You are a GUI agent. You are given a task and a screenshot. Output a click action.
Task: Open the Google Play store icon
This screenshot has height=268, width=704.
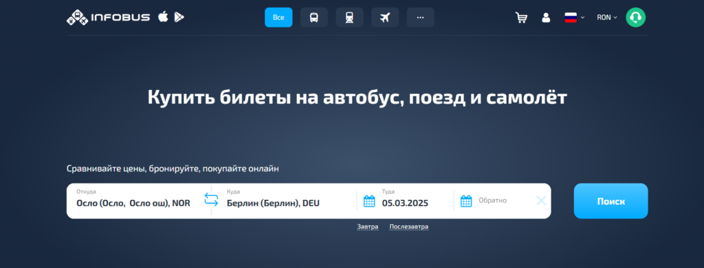tap(179, 17)
